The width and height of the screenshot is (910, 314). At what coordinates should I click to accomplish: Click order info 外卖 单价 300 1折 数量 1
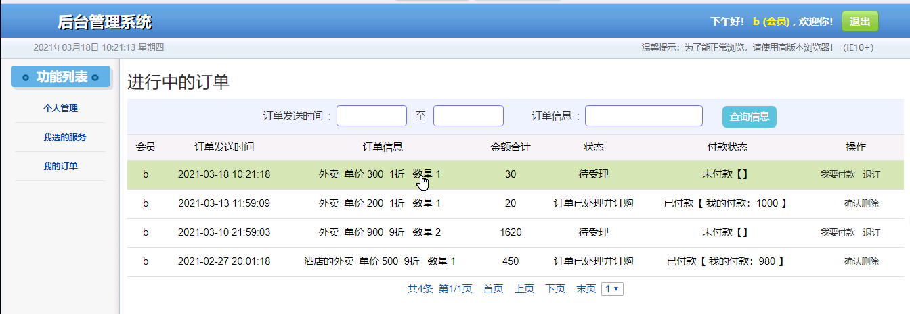(x=380, y=174)
